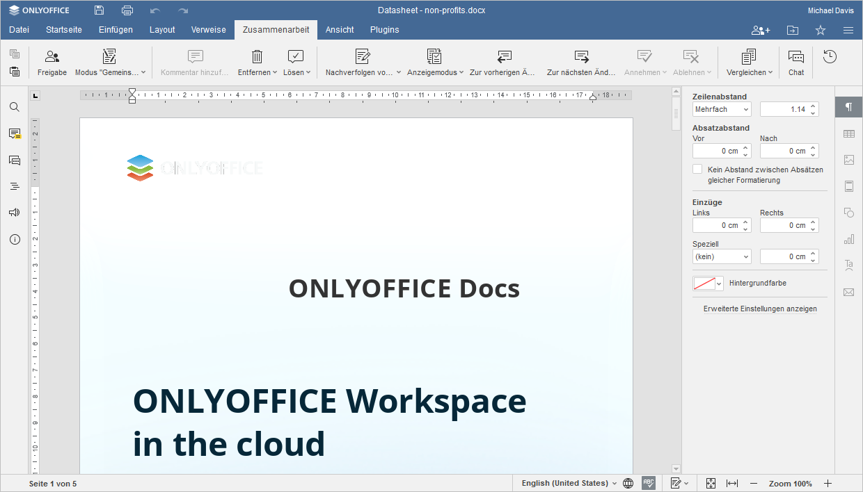863x492 pixels.
Task: Mark document as favorite with star
Action: pyautogui.click(x=821, y=30)
